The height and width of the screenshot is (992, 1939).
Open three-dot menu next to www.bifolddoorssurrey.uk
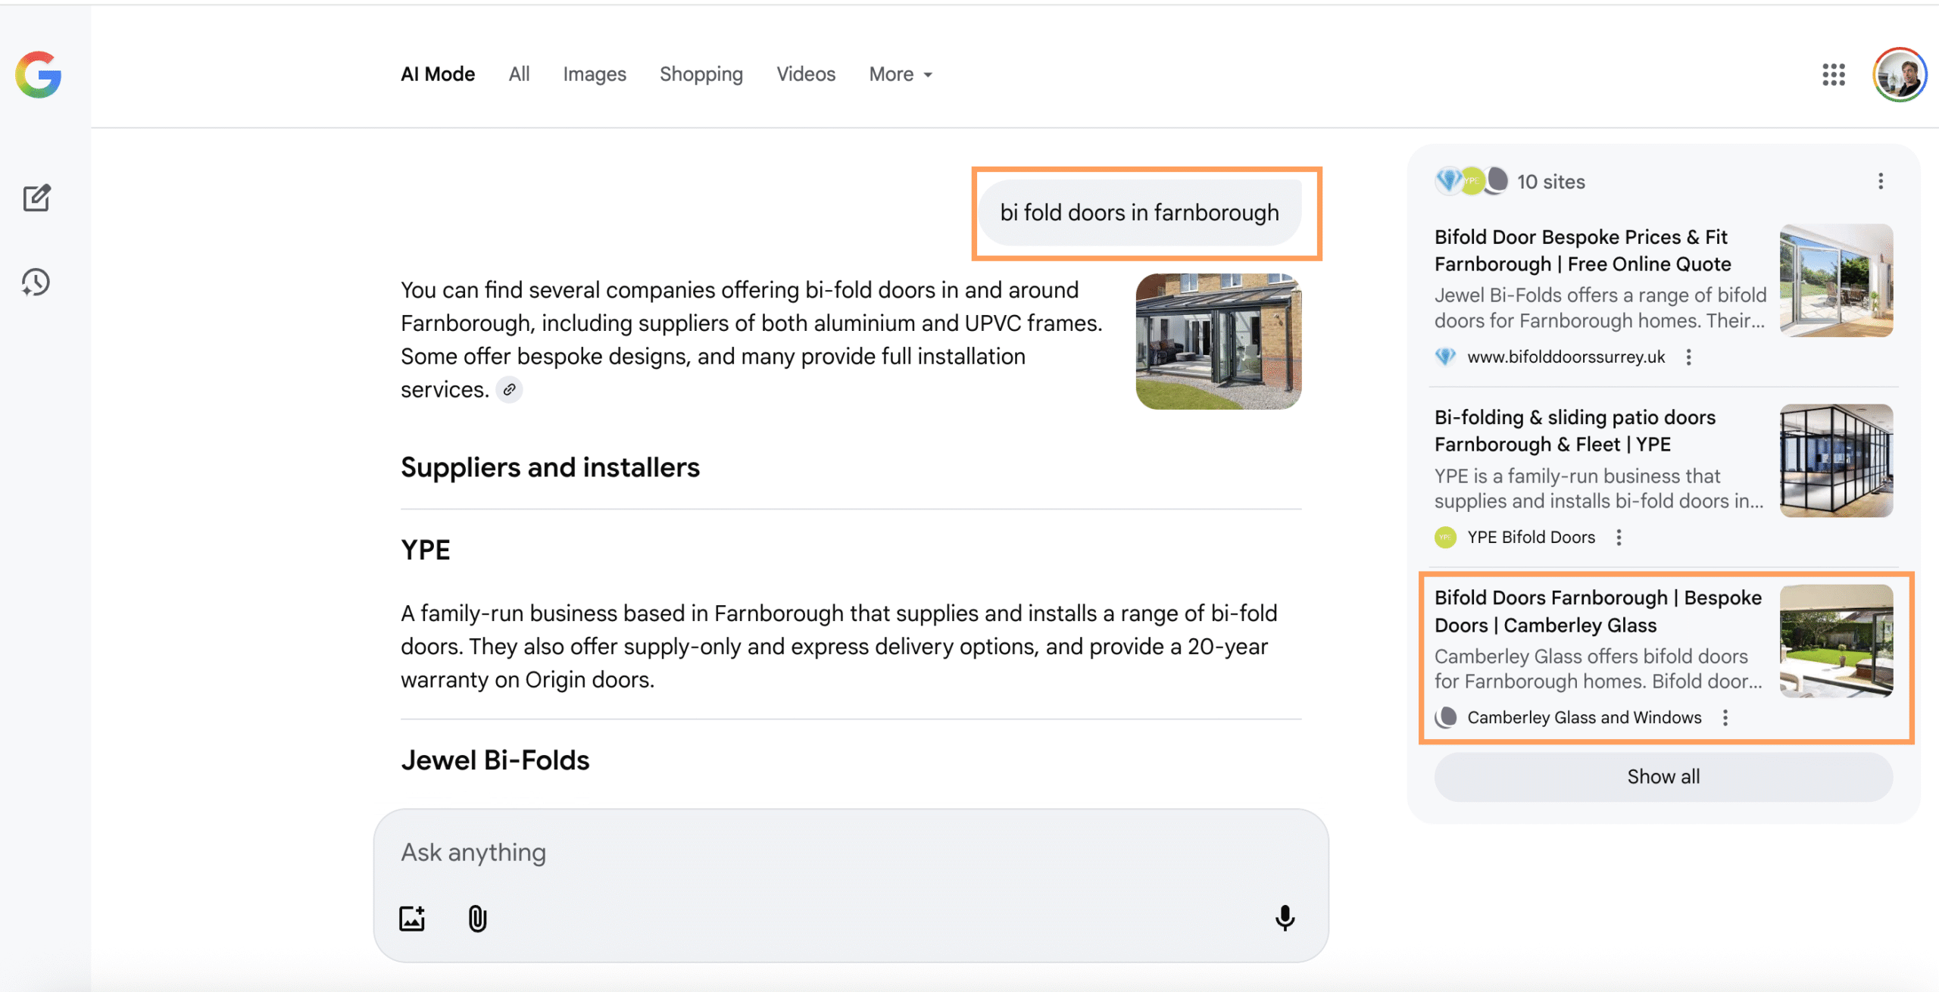[x=1688, y=357]
